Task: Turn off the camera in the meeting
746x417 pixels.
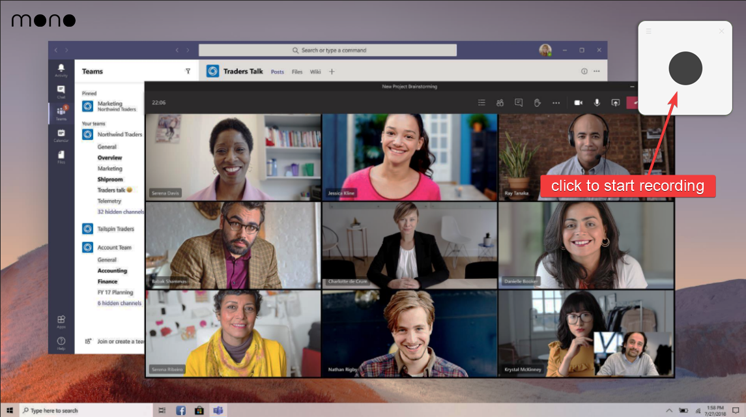Action: coord(579,102)
